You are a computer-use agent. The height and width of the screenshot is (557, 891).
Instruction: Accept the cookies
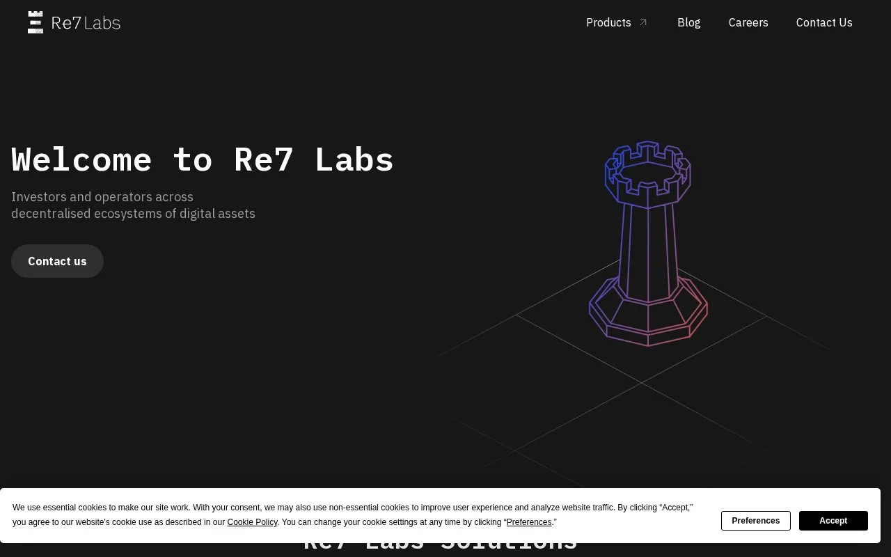(833, 521)
